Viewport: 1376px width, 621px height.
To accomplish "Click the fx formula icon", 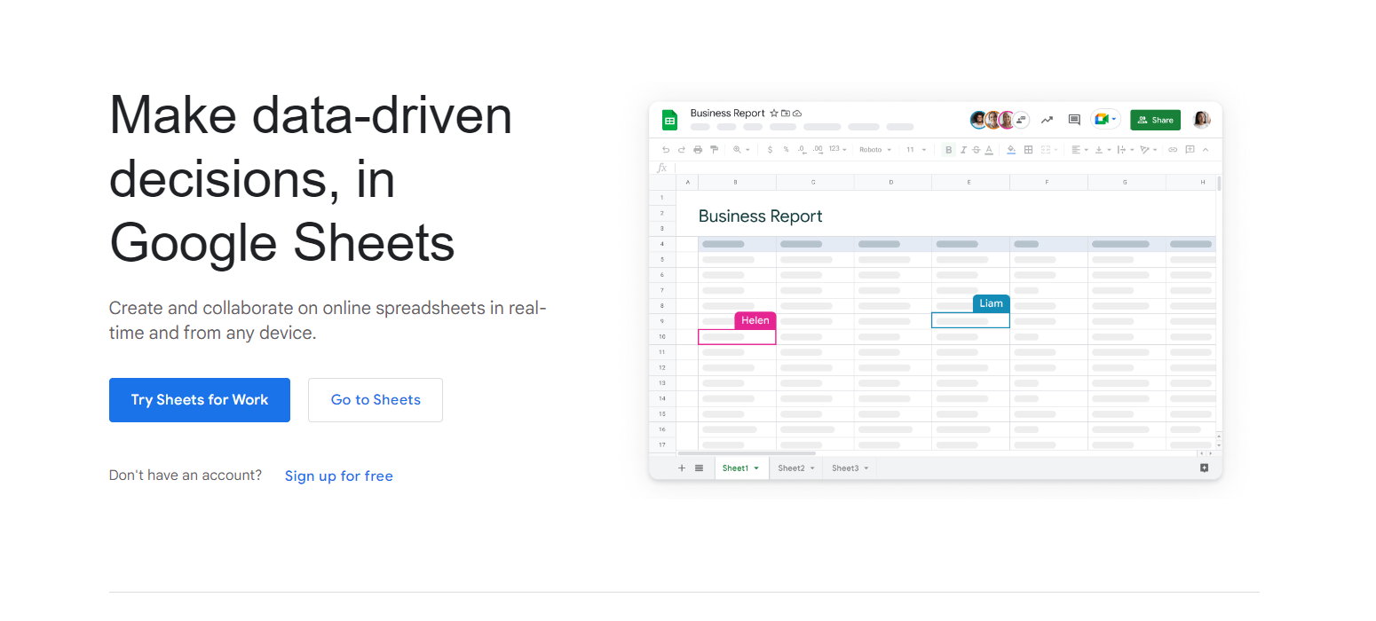I will click(662, 168).
